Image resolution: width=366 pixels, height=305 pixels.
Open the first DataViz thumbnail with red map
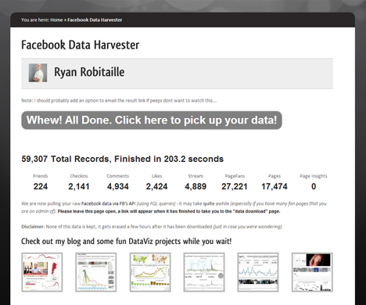(x=42, y=272)
